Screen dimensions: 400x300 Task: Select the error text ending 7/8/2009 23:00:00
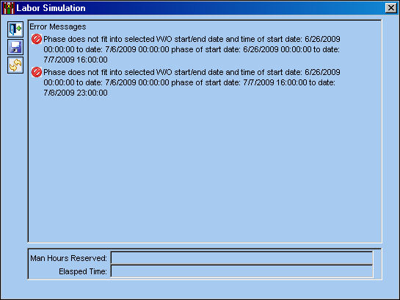(x=192, y=82)
